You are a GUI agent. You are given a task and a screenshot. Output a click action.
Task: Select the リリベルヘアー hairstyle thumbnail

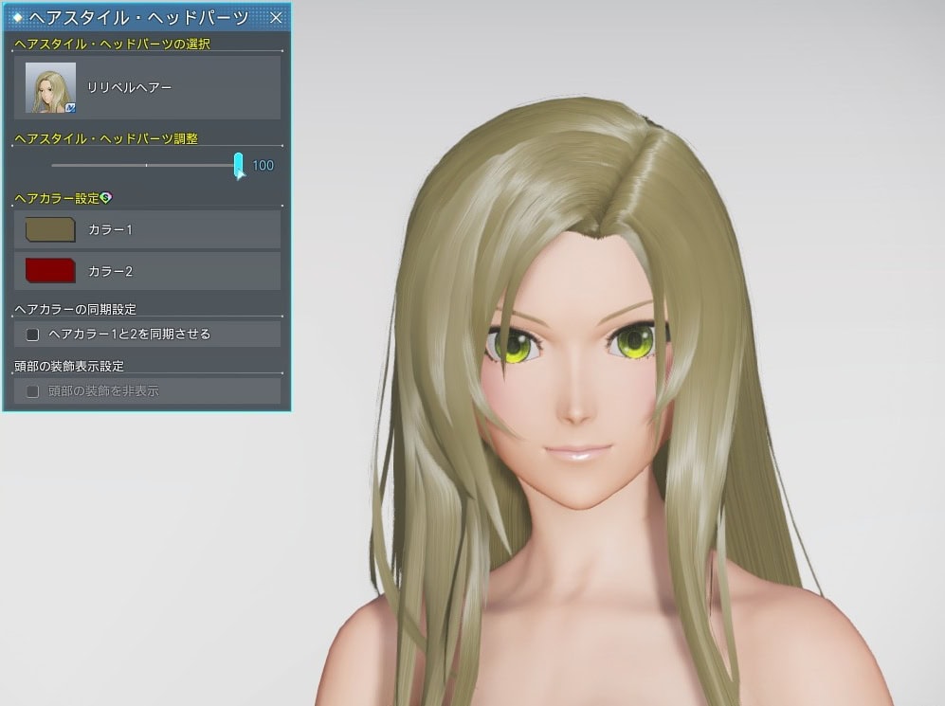click(50, 87)
